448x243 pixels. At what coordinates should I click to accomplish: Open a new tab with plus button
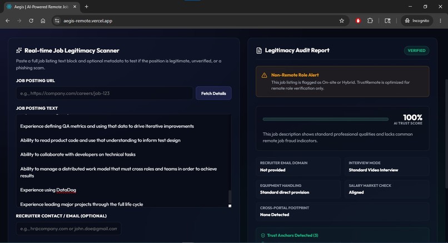pyautogui.click(x=87, y=7)
